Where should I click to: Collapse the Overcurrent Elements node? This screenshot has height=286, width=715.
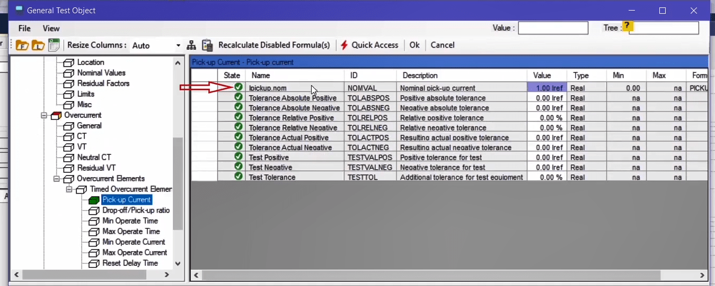pyautogui.click(x=57, y=179)
